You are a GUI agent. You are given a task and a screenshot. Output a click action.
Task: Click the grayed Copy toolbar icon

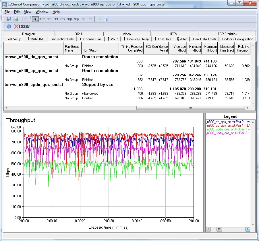(x=24, y=19)
